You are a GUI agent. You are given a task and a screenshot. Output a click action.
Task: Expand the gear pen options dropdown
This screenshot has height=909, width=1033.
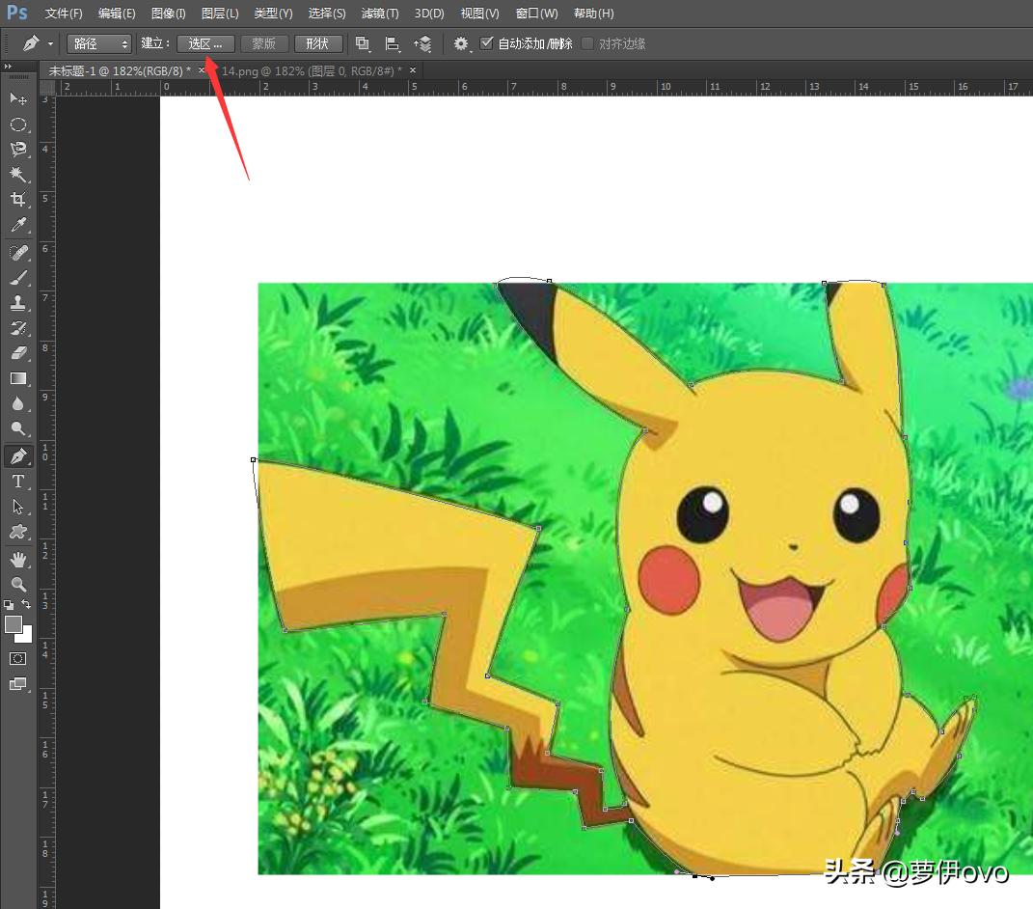462,43
